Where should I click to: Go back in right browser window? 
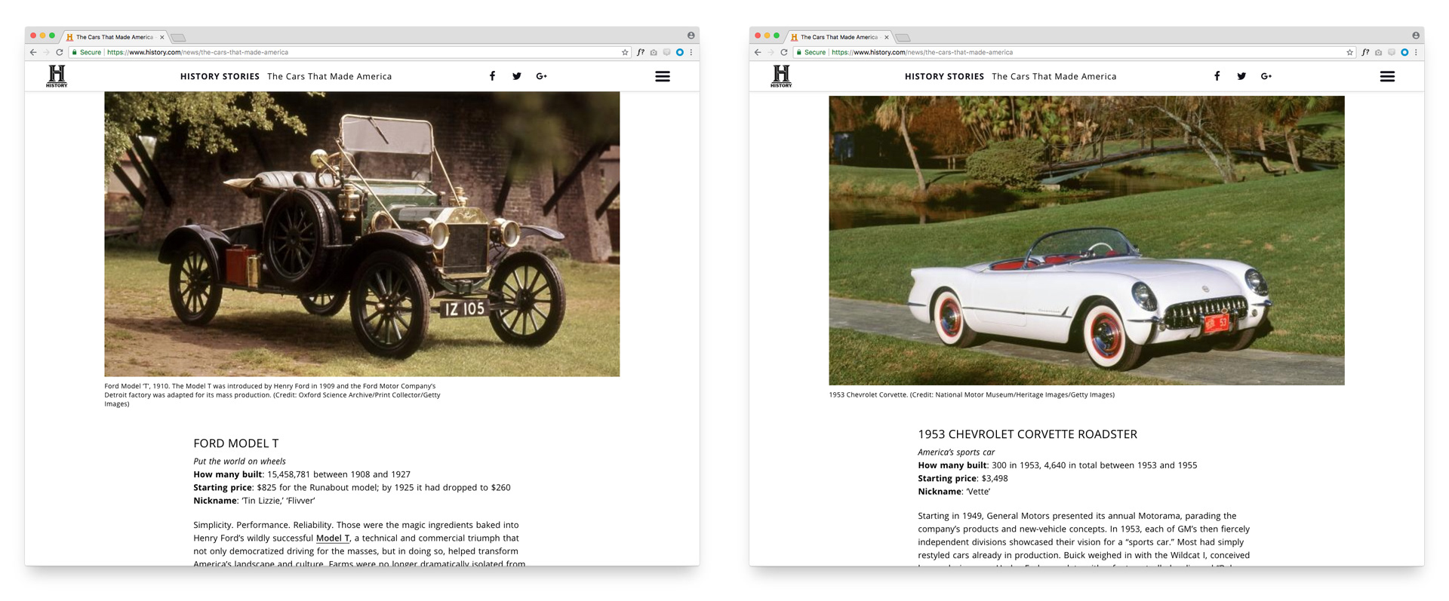tap(758, 52)
